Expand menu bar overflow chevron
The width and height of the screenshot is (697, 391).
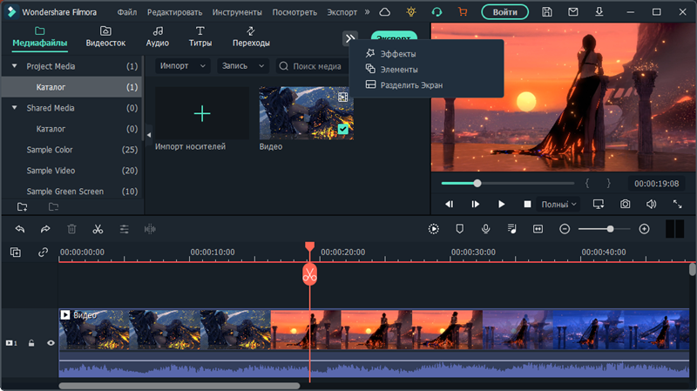pos(367,12)
